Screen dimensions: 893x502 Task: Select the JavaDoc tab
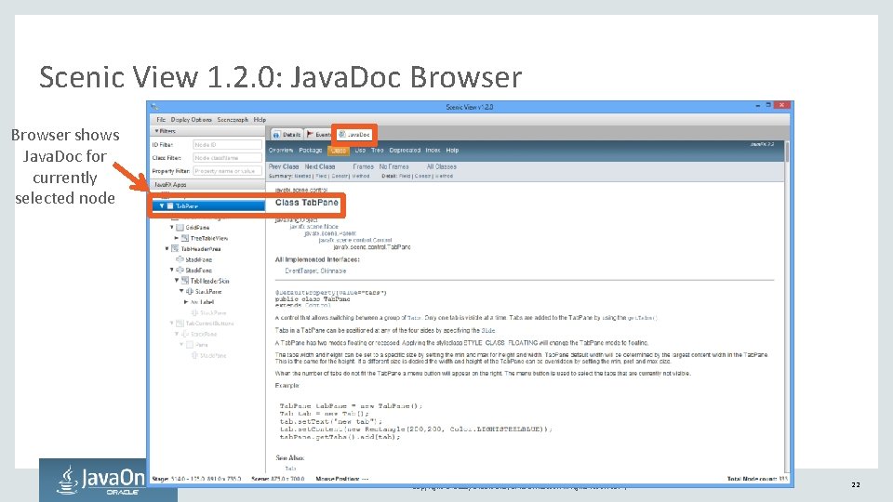point(354,134)
